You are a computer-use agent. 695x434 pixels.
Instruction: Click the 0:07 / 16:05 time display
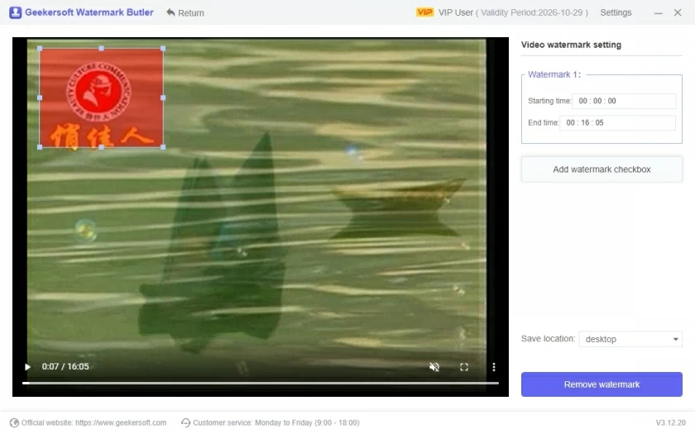tap(65, 367)
